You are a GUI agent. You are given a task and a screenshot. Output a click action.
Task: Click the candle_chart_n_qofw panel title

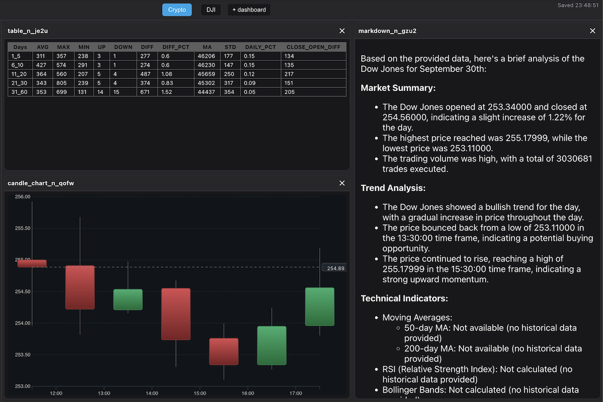pos(41,183)
